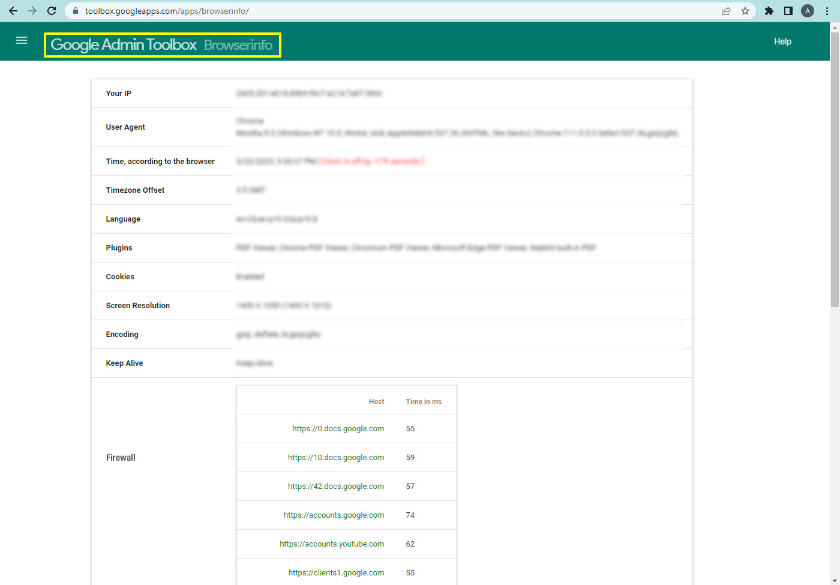This screenshot has width=840, height=585.
Task: Click the browser back arrow
Action: [13, 10]
